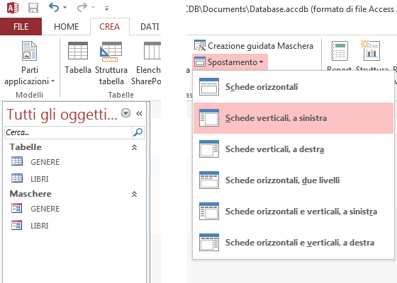
Task: Collapse the Maschere group
Action: tap(134, 194)
